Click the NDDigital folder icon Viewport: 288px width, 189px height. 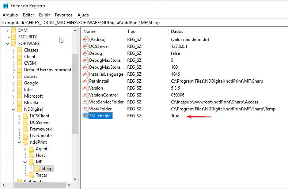tap(19, 109)
